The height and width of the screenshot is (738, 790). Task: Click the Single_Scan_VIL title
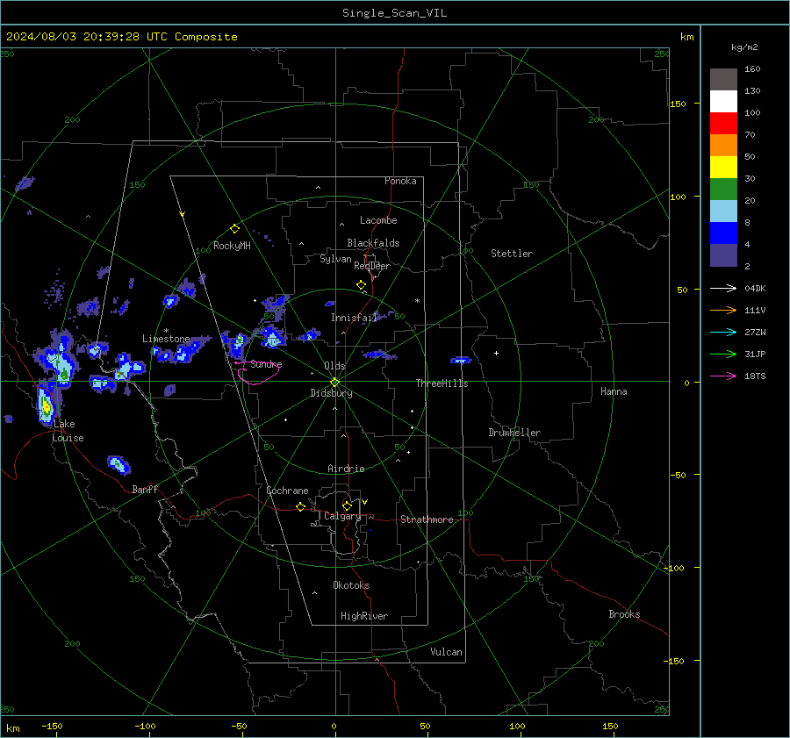click(x=394, y=13)
